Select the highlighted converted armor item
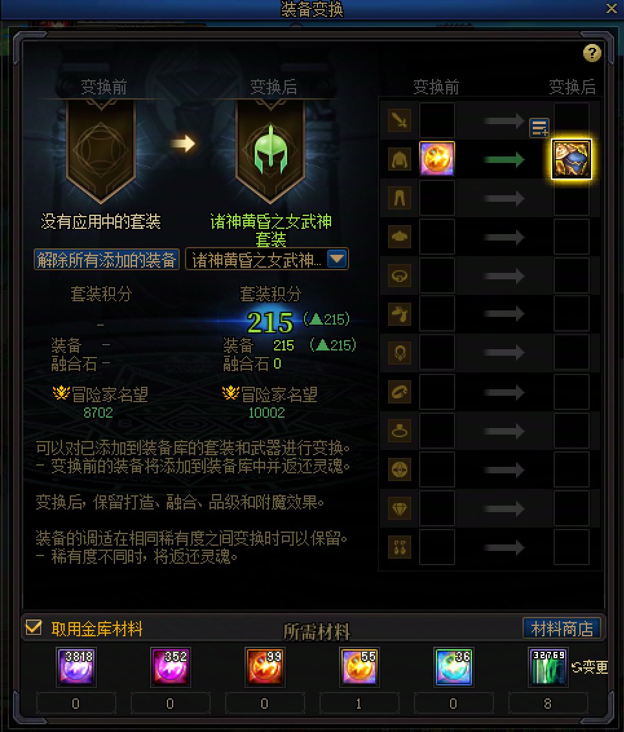This screenshot has height=732, width=624. click(x=571, y=158)
